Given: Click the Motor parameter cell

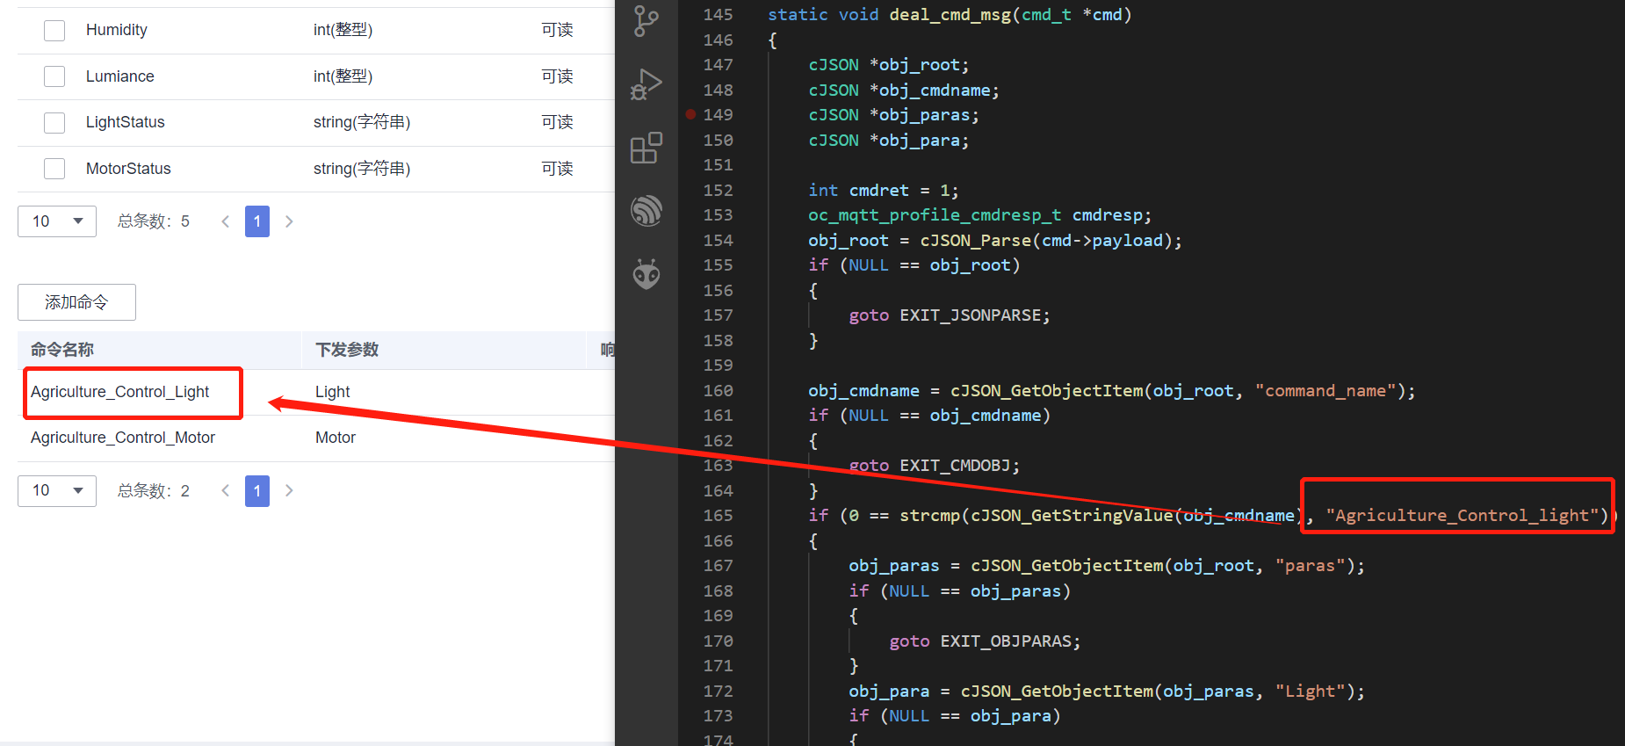Looking at the screenshot, I should point(336,438).
